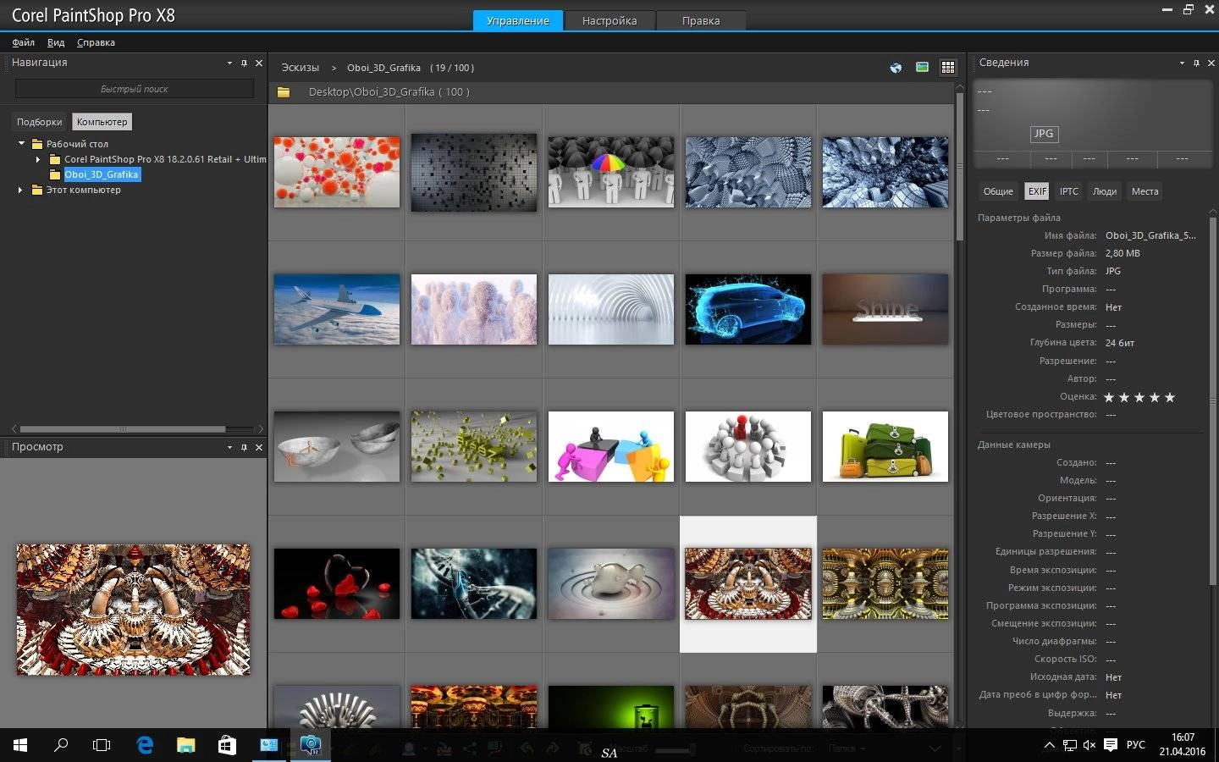
Task: Open Общие info tab
Action: 998,191
